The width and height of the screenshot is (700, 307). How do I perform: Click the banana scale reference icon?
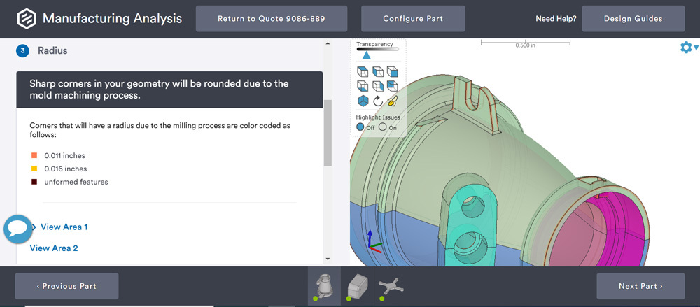pyautogui.click(x=392, y=101)
